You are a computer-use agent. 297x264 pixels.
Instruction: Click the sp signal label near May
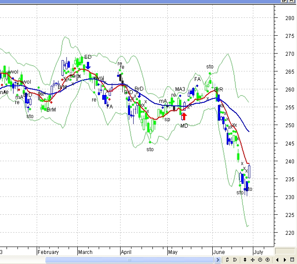(x=167, y=119)
